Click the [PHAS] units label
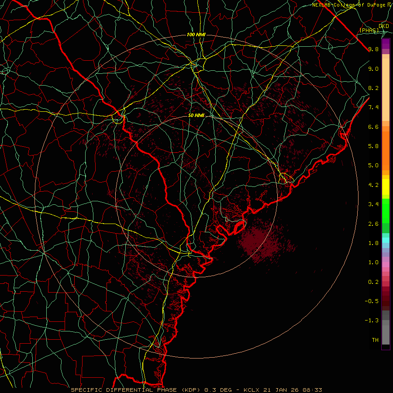This screenshot has width=393, height=393. 369,31
